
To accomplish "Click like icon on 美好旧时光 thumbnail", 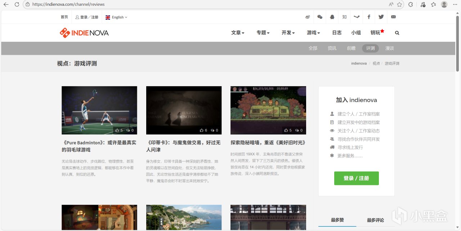I will [286, 130].
